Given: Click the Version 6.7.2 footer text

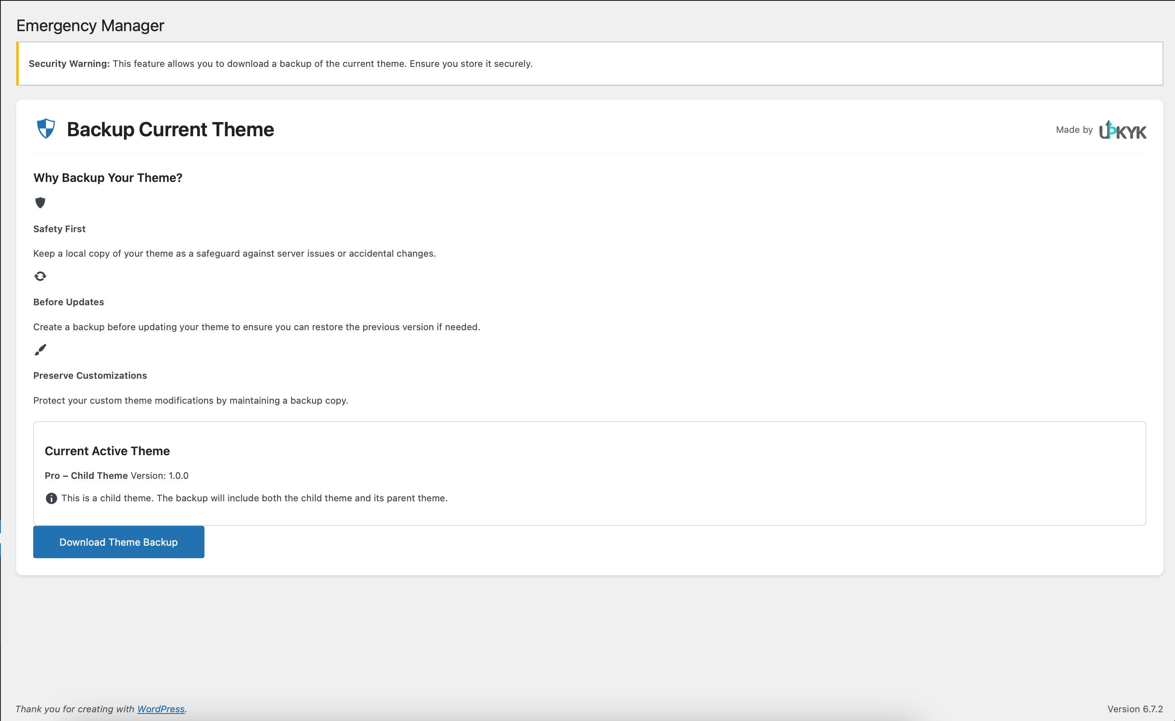Looking at the screenshot, I should (x=1134, y=709).
